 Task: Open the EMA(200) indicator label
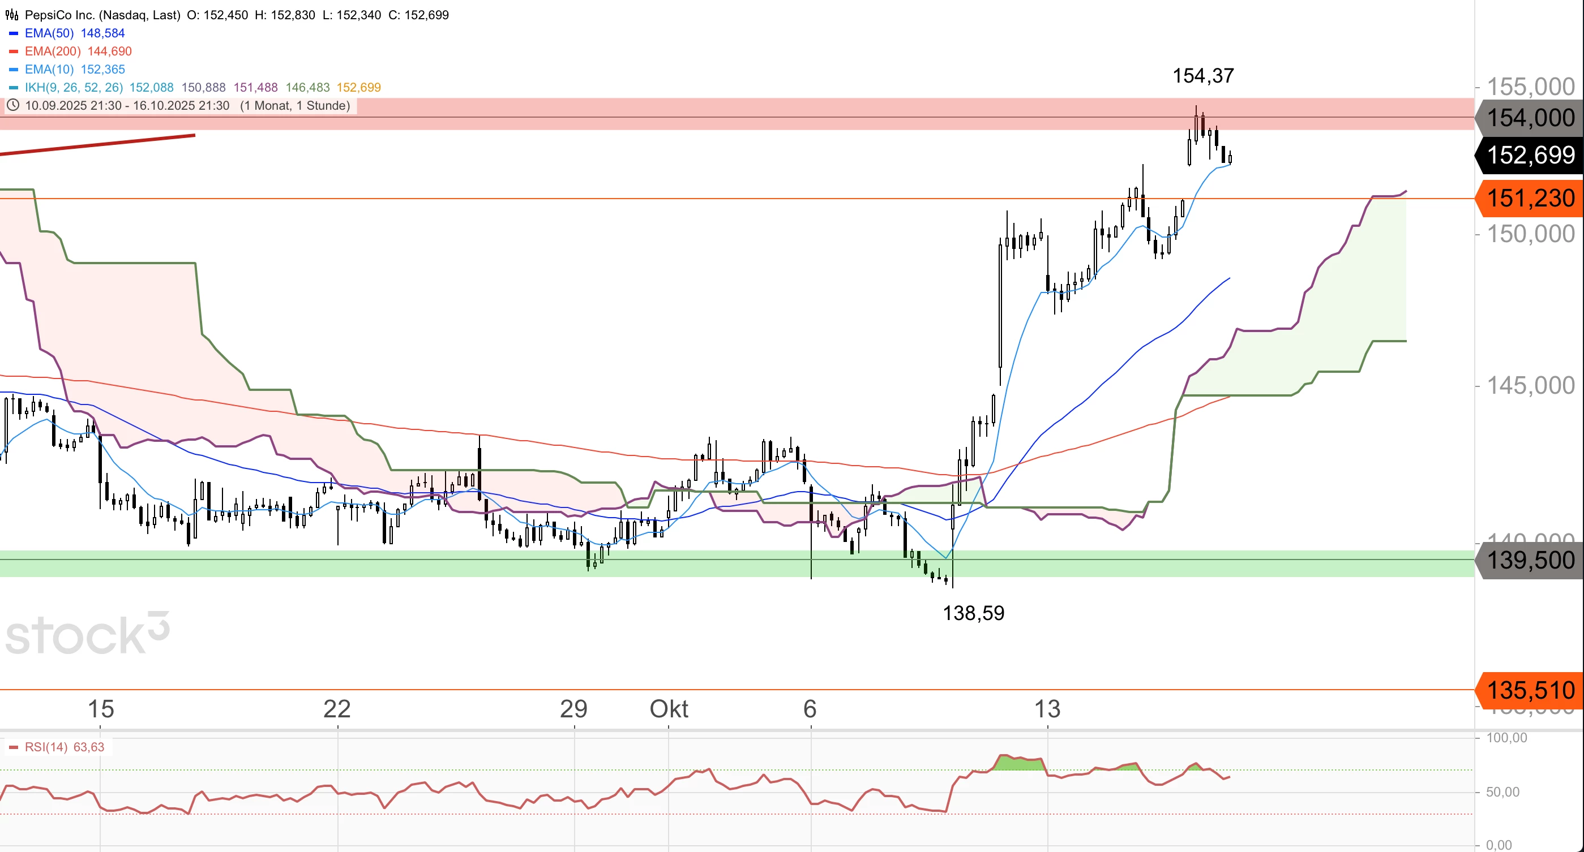click(52, 51)
